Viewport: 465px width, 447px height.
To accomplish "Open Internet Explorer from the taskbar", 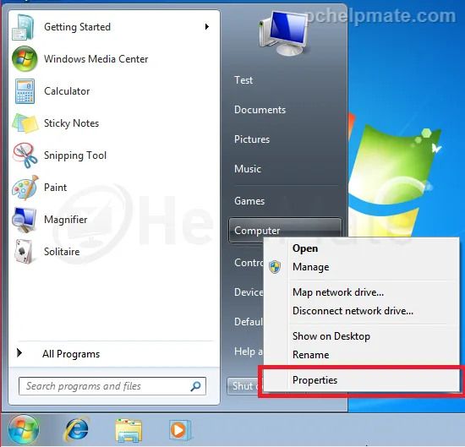I will point(76,429).
